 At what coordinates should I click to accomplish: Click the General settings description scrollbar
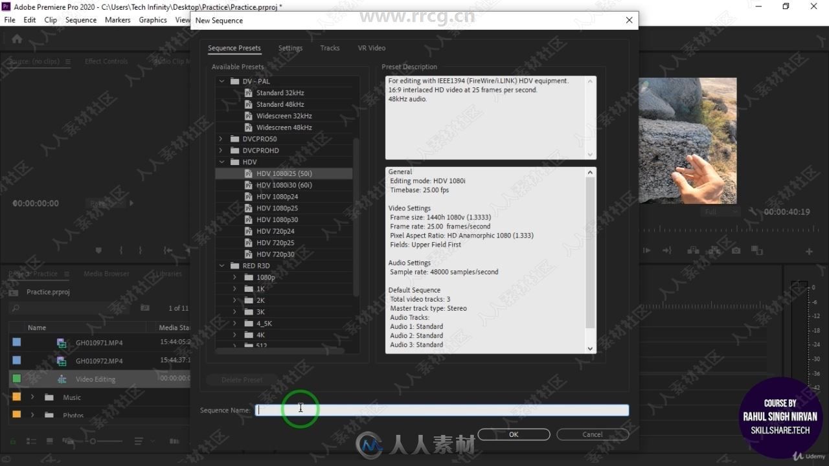(x=590, y=252)
